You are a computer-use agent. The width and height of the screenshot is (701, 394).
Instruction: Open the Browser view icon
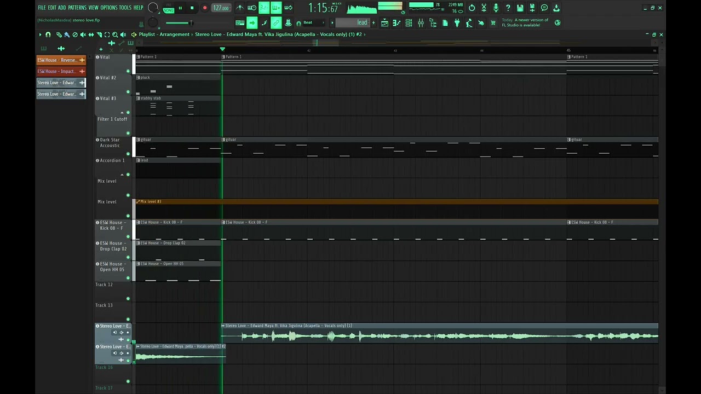tap(433, 22)
